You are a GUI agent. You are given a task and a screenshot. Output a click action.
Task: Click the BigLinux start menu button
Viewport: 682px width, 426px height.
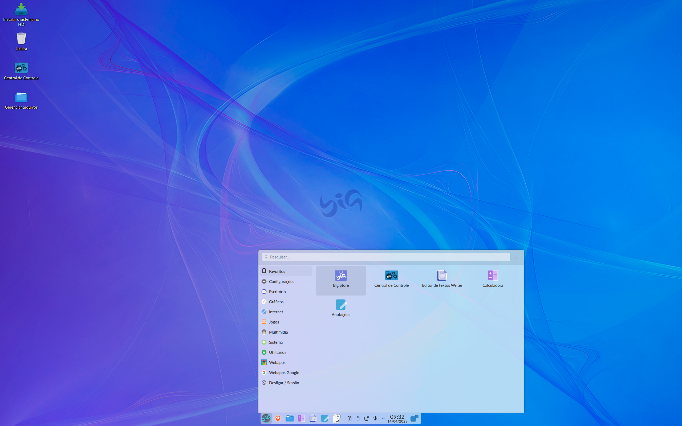[266, 418]
